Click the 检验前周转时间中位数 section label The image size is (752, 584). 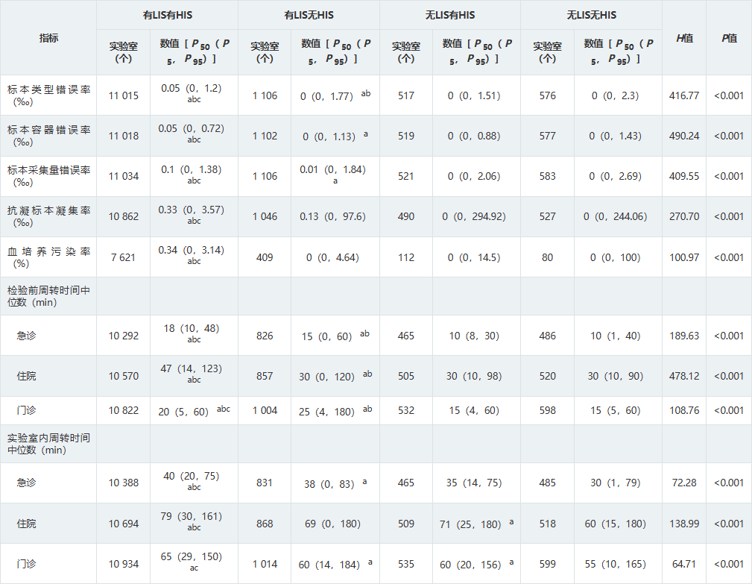coord(48,296)
